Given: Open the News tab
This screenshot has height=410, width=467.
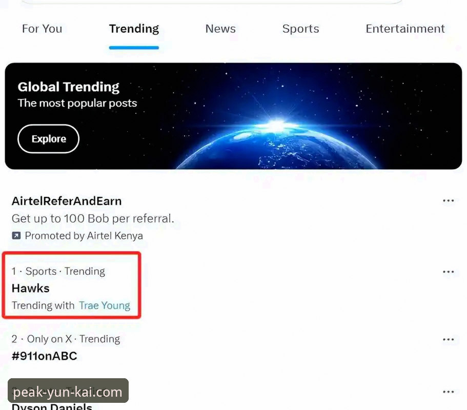Looking at the screenshot, I should coord(220,29).
